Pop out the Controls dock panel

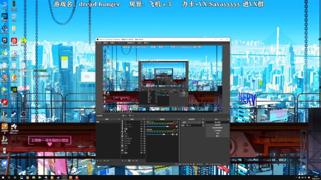tap(228, 119)
